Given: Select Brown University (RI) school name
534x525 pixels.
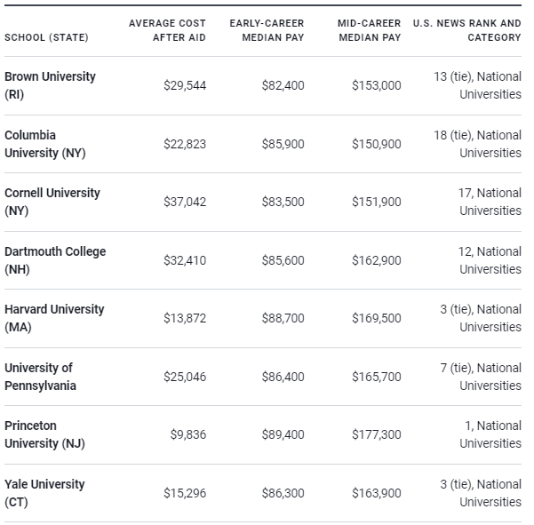Looking at the screenshot, I should coord(50,85).
